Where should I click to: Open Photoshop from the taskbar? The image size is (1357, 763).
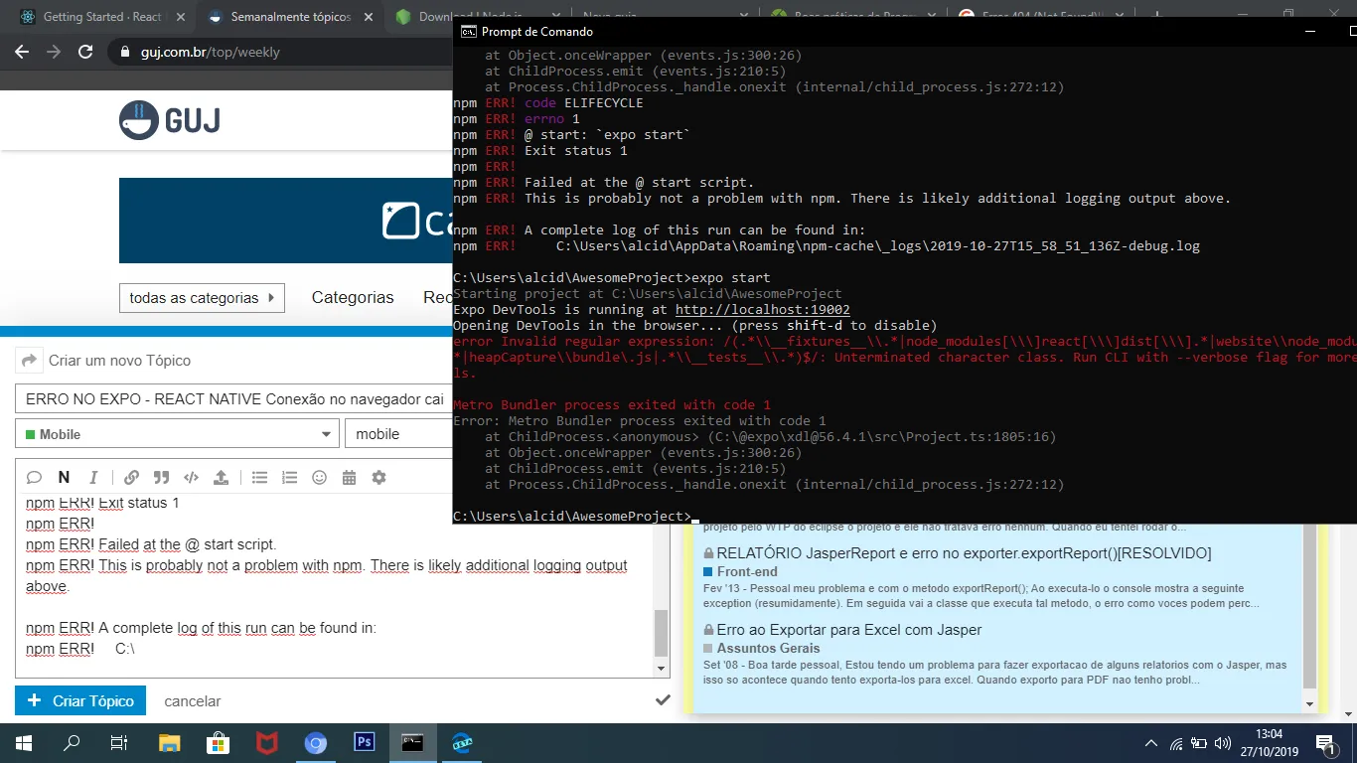coord(364,742)
